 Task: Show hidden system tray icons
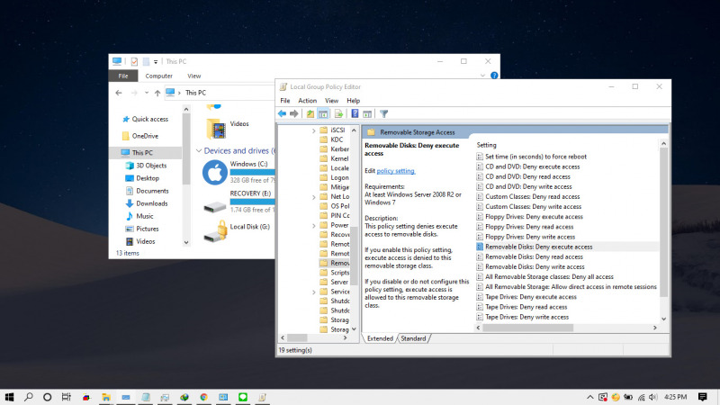[x=590, y=397]
